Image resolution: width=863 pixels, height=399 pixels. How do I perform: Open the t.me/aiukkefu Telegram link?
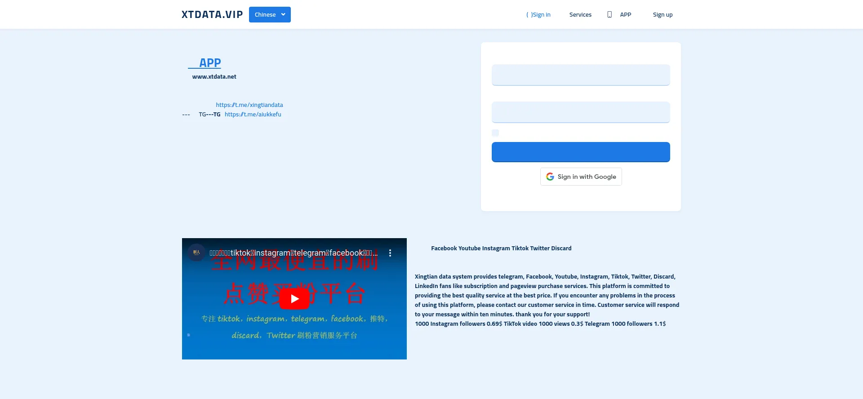253,114
